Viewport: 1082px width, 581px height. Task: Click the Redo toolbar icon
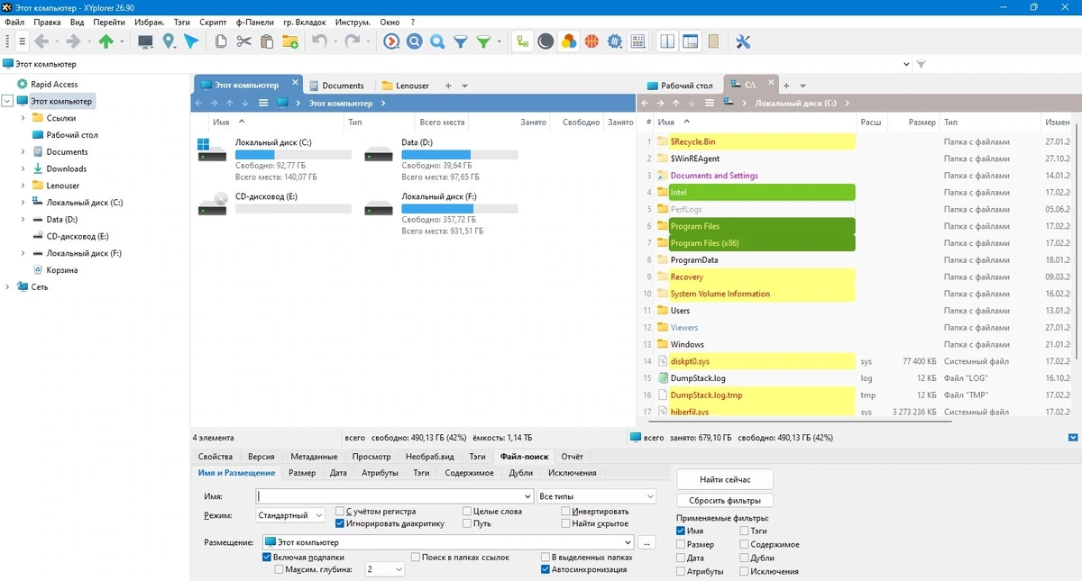(x=353, y=41)
